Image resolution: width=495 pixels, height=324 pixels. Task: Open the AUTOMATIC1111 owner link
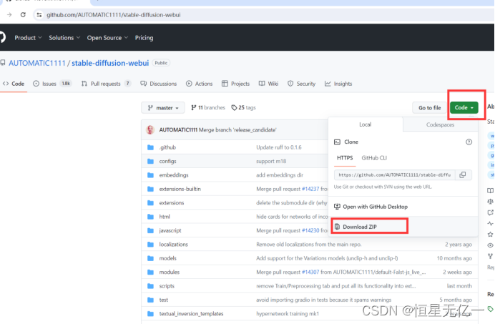(37, 63)
